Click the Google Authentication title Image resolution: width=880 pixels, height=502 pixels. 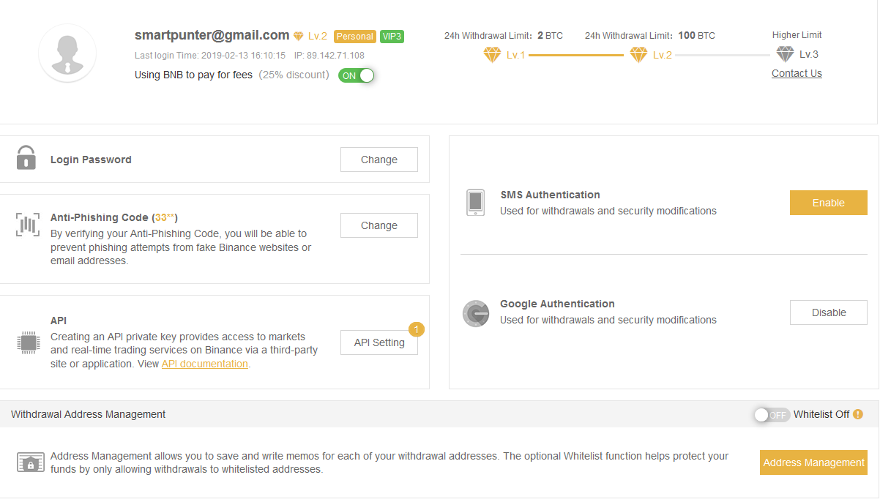tap(557, 304)
